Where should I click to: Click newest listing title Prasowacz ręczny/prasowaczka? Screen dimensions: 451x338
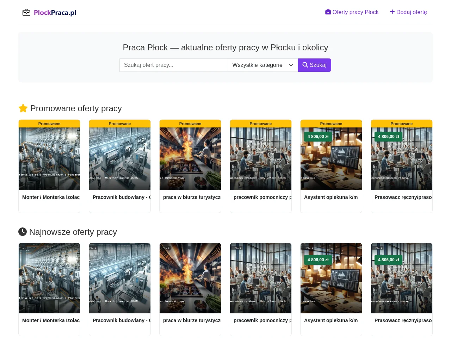click(403, 320)
